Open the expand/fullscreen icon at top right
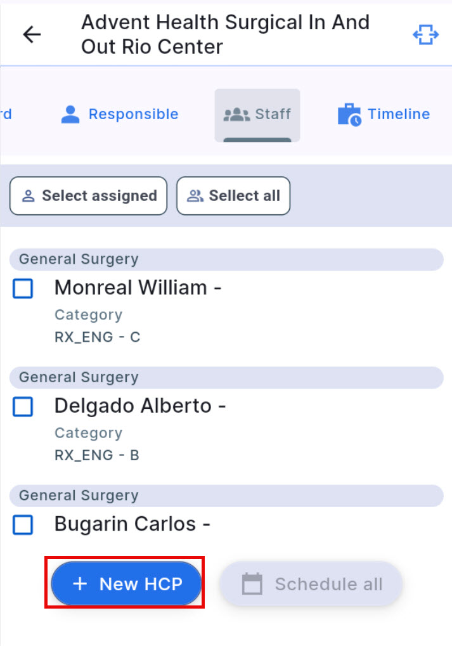The image size is (452, 646). tap(425, 34)
